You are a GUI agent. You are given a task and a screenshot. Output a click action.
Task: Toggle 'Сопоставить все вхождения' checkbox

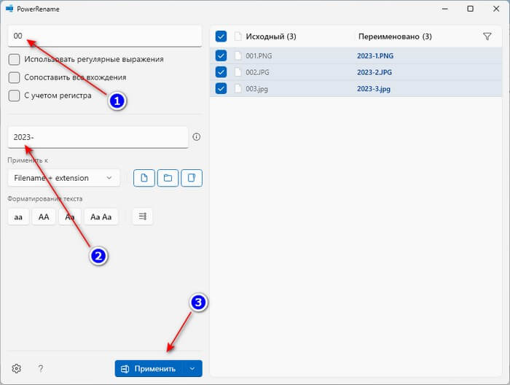[x=14, y=77]
